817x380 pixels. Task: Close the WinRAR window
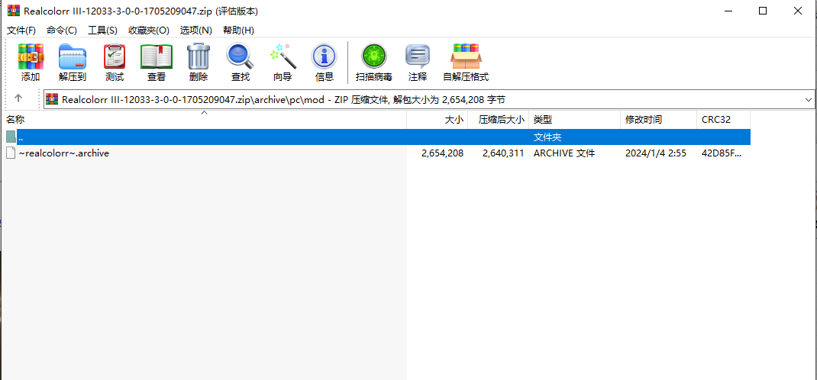coord(797,11)
